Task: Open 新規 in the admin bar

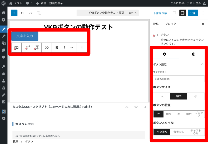Action: pyautogui.click(x=41, y=3)
